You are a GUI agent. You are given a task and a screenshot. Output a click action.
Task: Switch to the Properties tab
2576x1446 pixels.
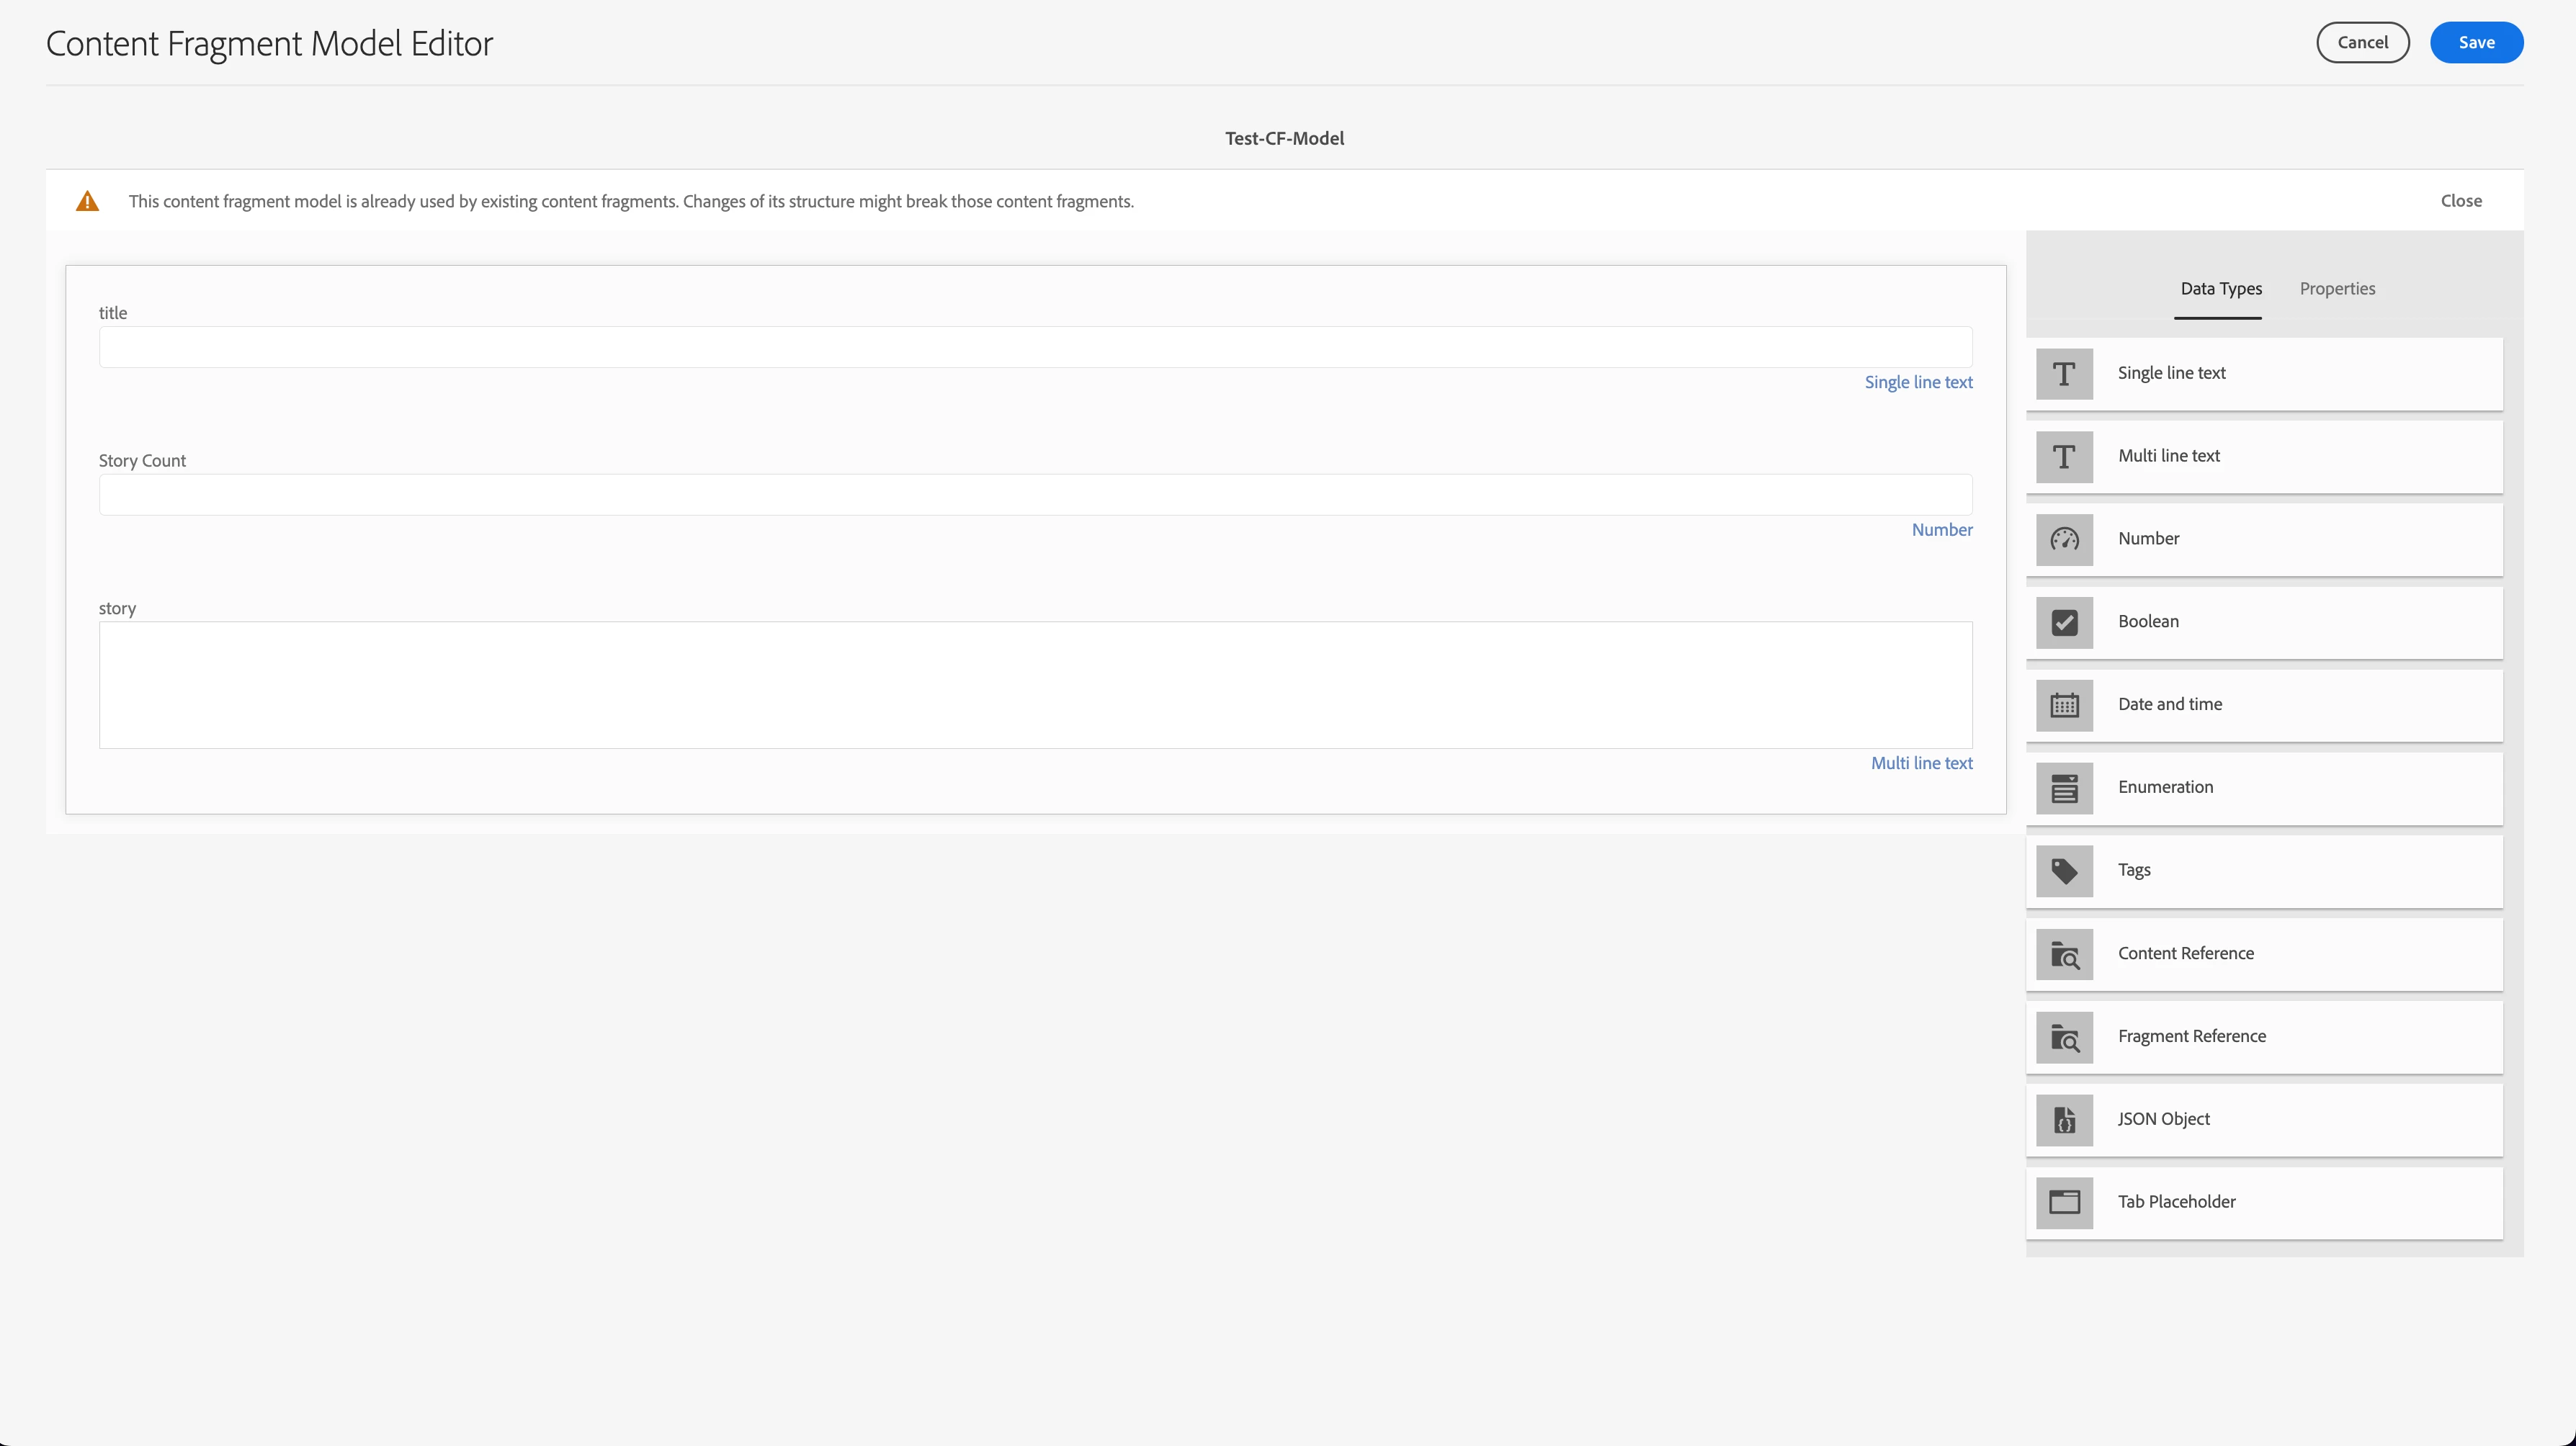click(x=2337, y=289)
